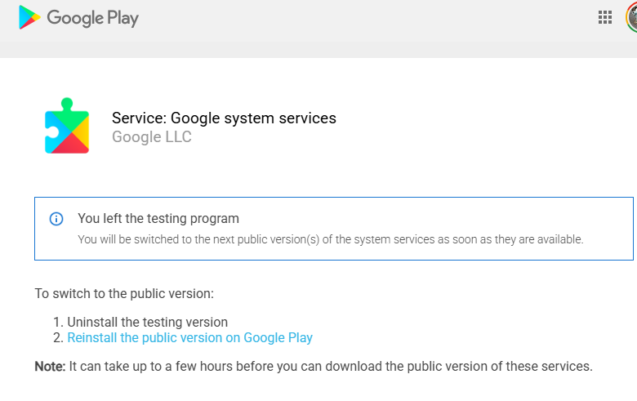Click the empty gray header bar area
This screenshot has height=401, width=637.
coord(367,18)
